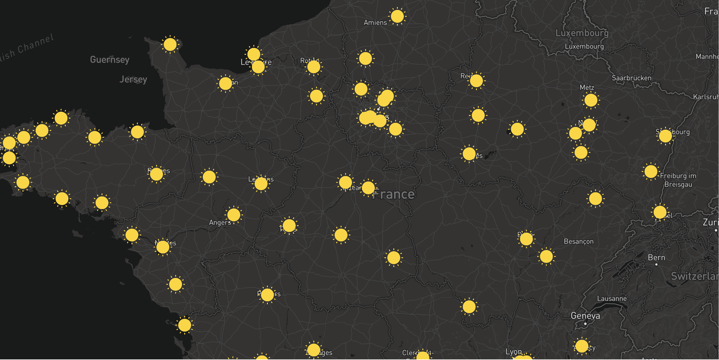The width and height of the screenshot is (719, 360).
Task: Open the sun marker over Nantes
Action: [163, 247]
